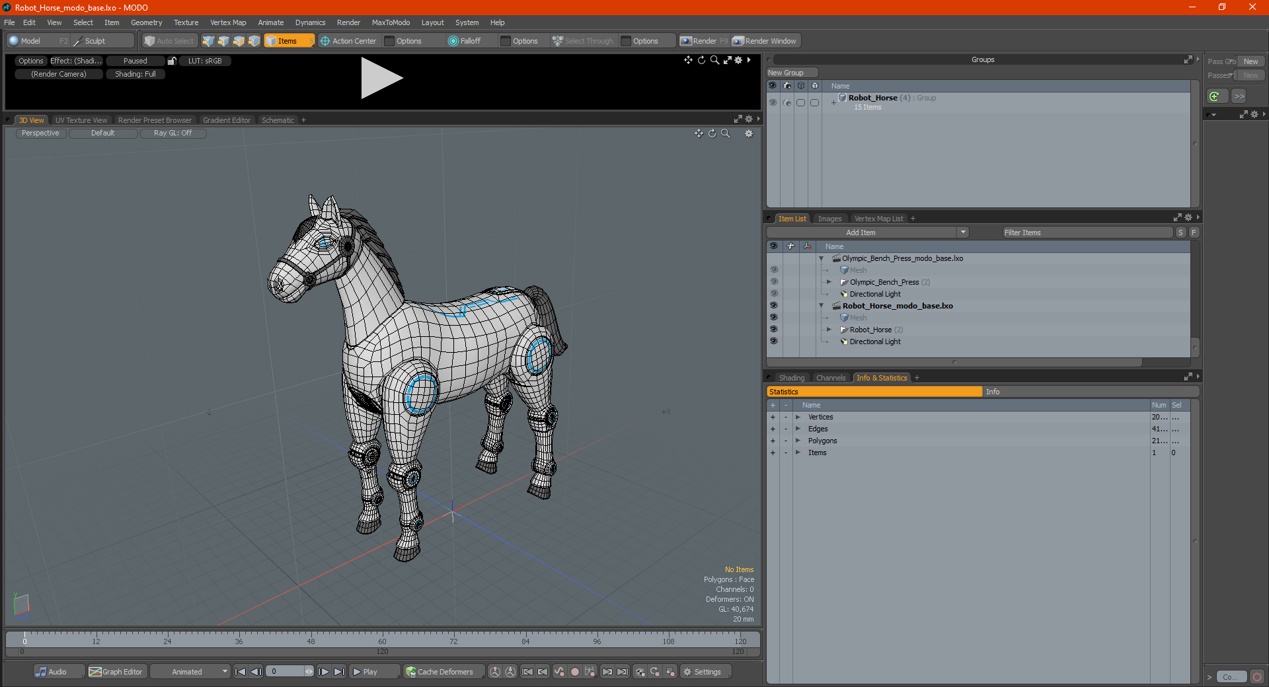This screenshot has height=687, width=1269.
Task: Click rotate icon in 3D viewport
Action: [x=712, y=133]
